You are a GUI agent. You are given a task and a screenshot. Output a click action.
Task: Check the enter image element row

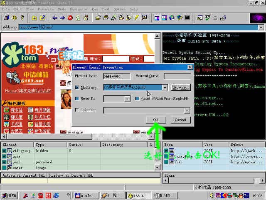4,167
